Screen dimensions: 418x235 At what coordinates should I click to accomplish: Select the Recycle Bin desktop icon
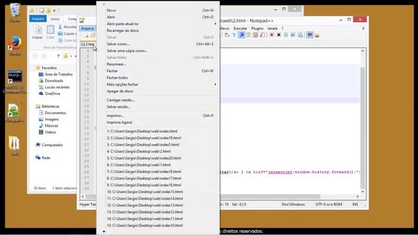point(15,12)
